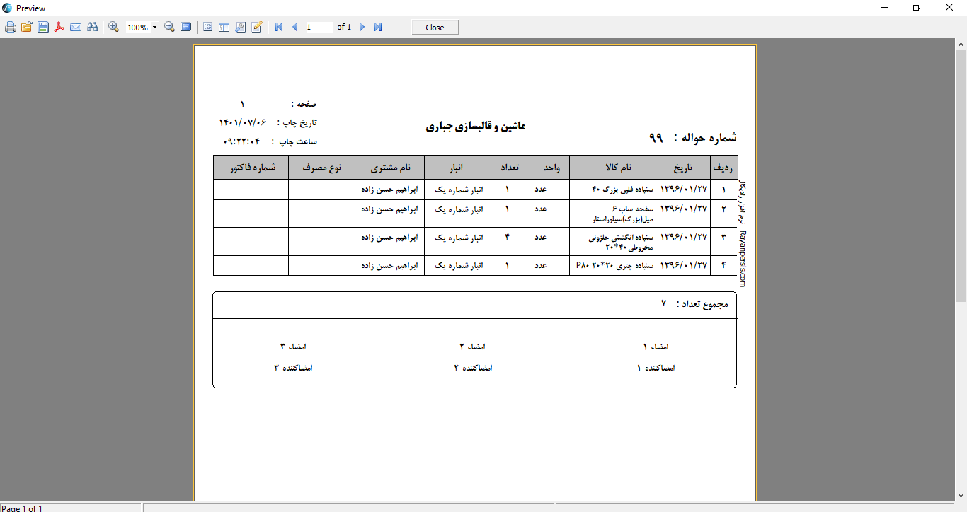Screen dimensions: 967x512
Task: Export the report to PDF
Action: (59, 27)
